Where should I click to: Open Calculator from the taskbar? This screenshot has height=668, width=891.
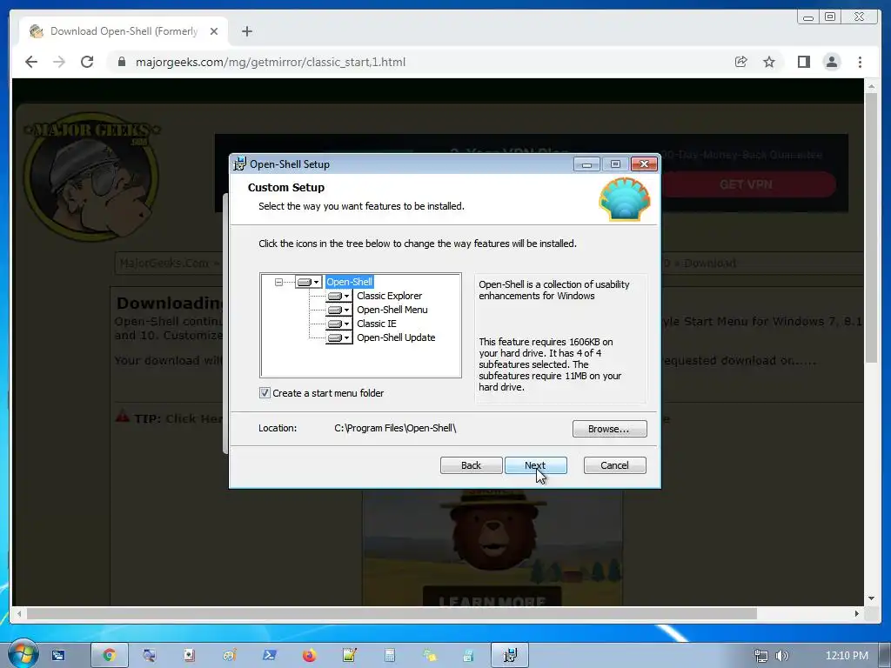click(389, 656)
